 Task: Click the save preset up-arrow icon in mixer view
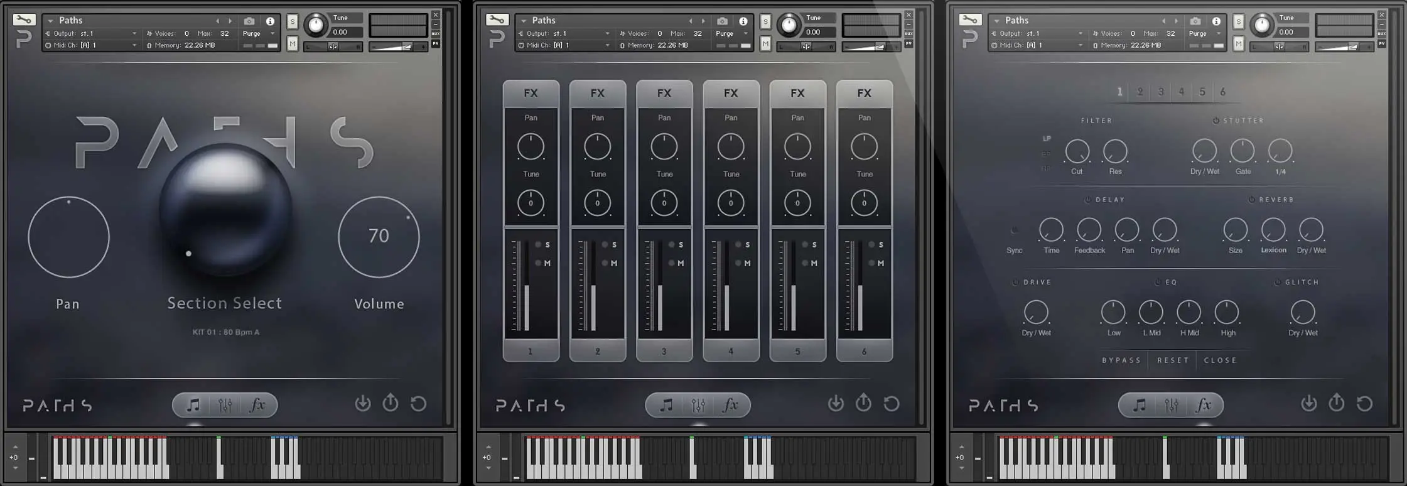863,402
